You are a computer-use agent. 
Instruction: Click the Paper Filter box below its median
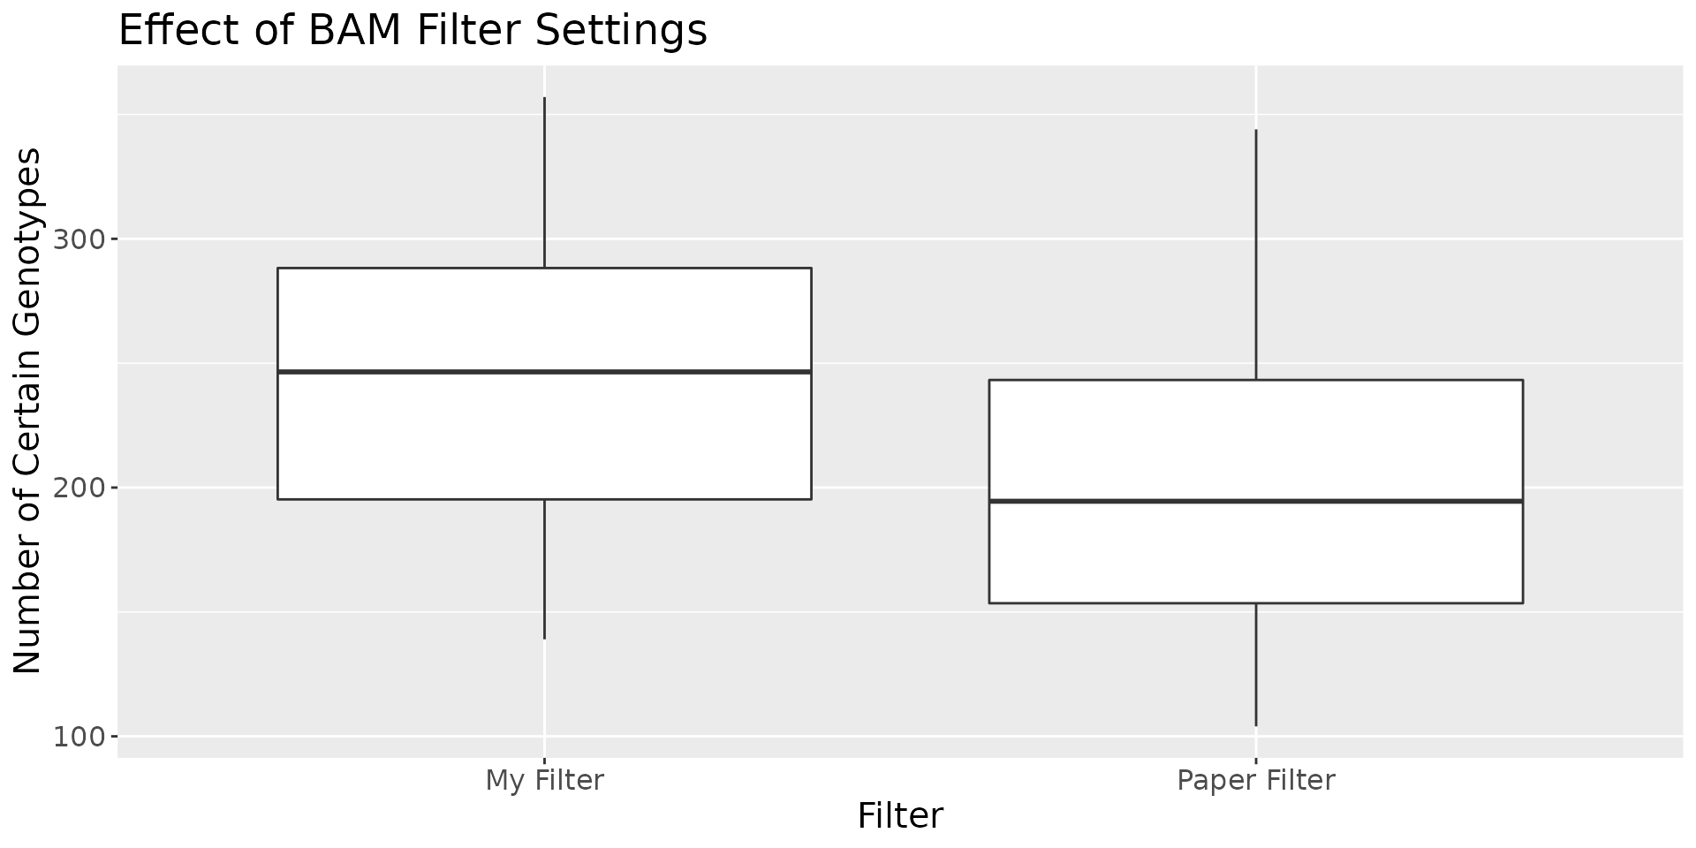click(x=1255, y=553)
